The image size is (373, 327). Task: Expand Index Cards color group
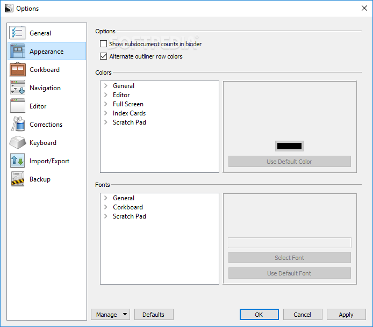click(106, 113)
